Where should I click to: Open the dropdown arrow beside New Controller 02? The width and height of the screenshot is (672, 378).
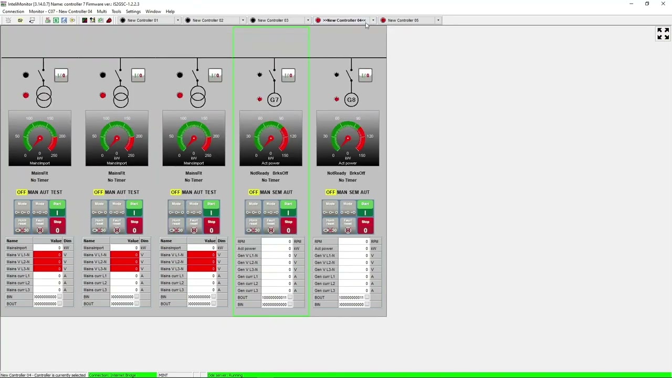pyautogui.click(x=243, y=20)
